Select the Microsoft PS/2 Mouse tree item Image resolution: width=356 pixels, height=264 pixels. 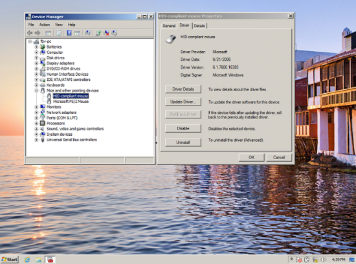[x=71, y=102]
